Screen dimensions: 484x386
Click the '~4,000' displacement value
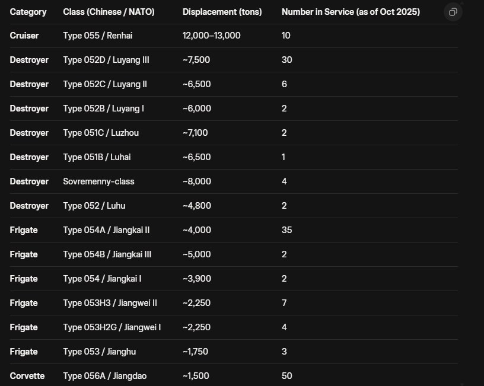point(197,230)
